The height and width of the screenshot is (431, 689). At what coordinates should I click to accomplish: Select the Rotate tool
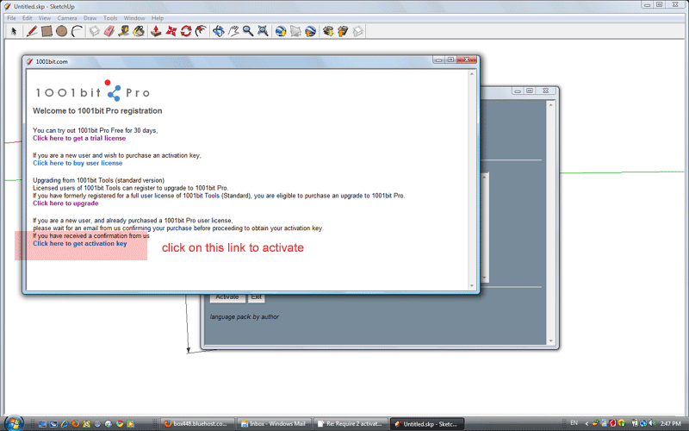click(186, 31)
